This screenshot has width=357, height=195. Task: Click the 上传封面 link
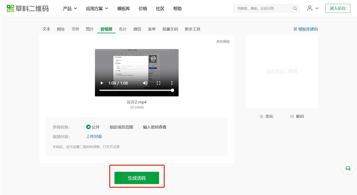click(94, 136)
